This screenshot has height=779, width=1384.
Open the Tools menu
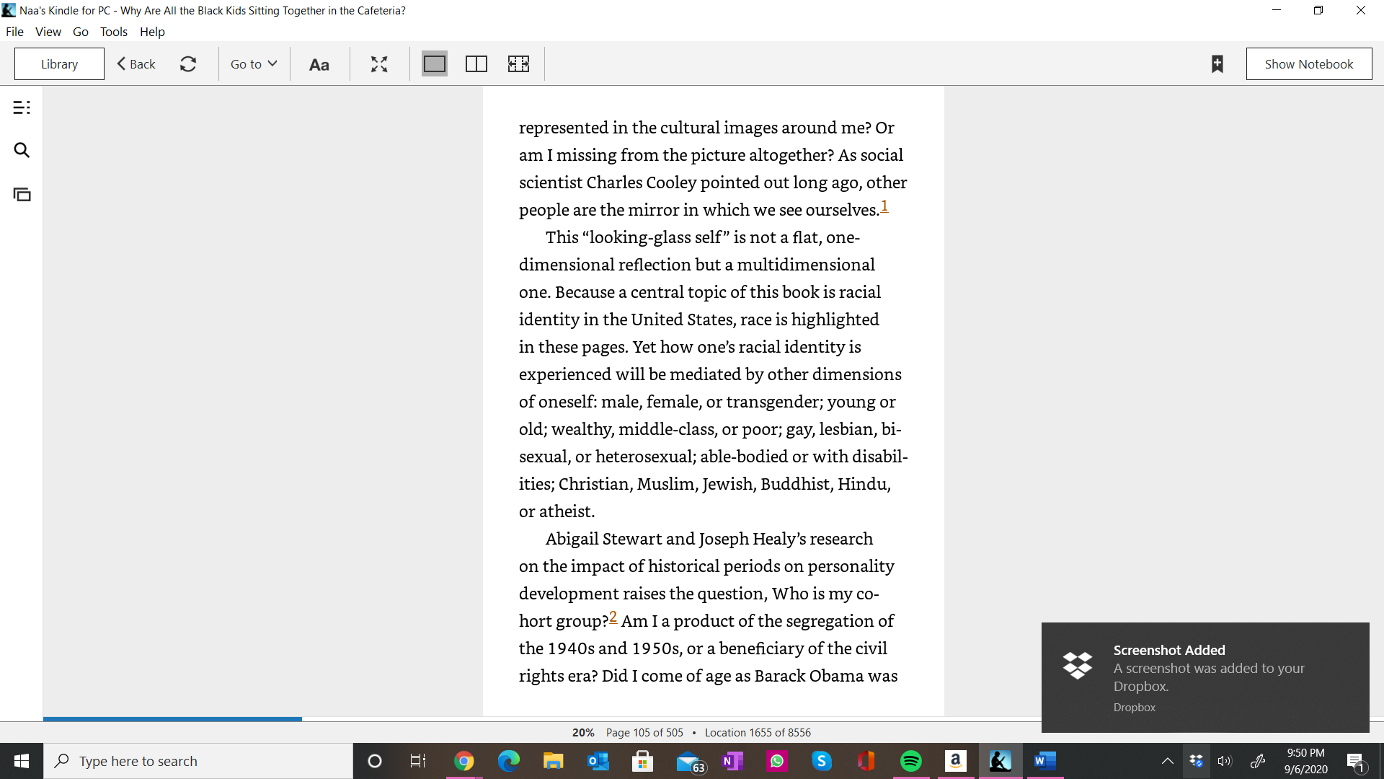click(x=114, y=32)
